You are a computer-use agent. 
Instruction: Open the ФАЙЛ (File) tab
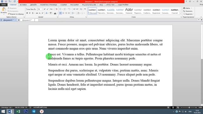click(x=4, y=5)
